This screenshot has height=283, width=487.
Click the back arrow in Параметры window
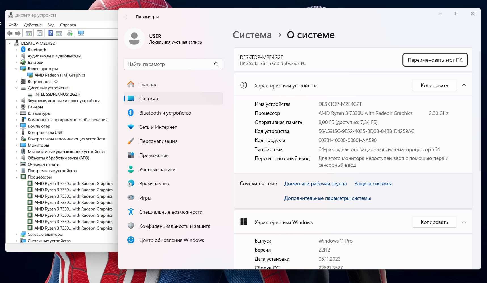[127, 17]
